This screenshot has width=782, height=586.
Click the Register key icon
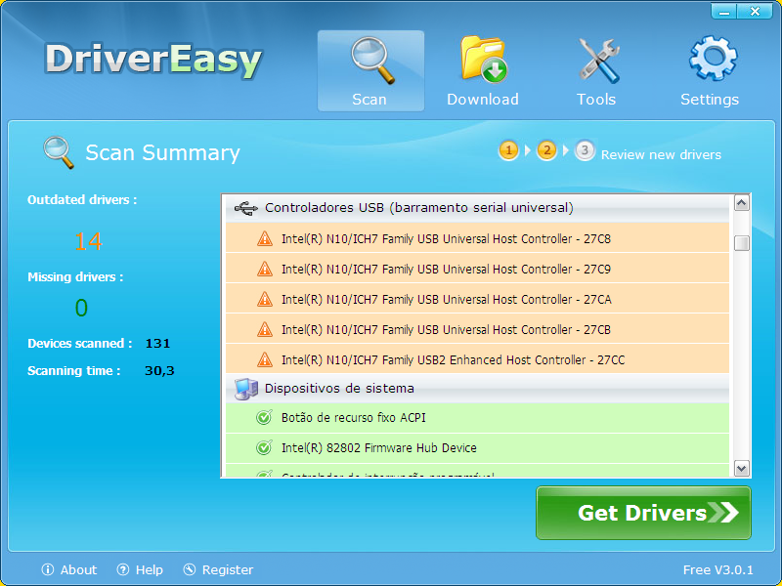click(x=190, y=569)
